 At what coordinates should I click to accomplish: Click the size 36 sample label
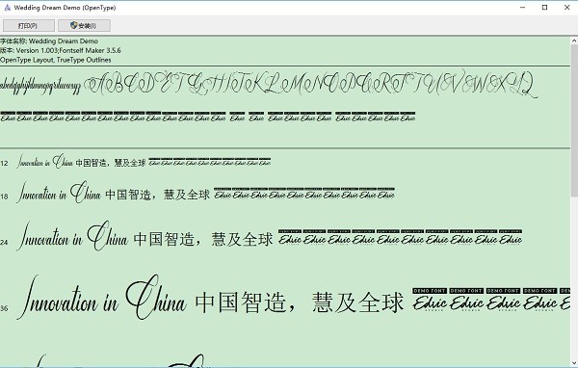click(4, 308)
